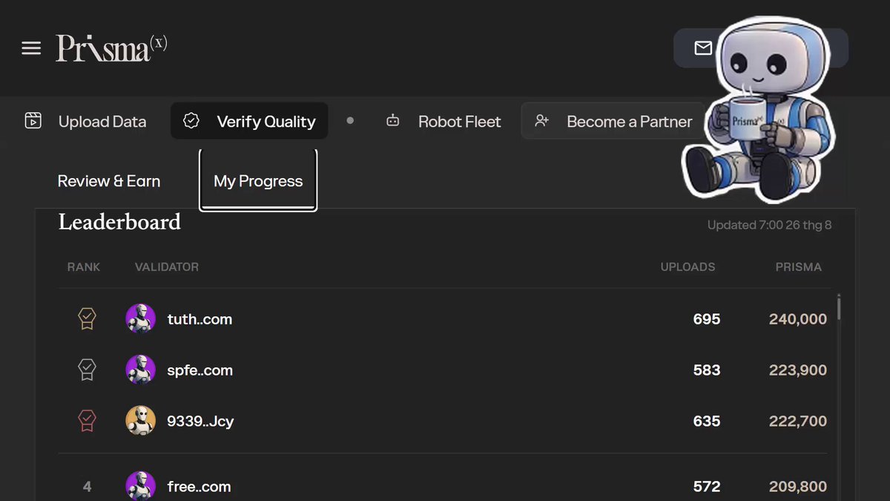
Task: Open the Verify Quality section
Action: click(x=249, y=121)
